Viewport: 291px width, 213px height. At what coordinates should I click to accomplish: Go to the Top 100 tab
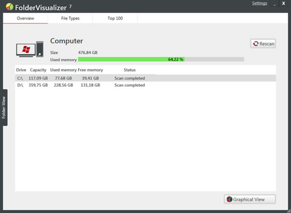[x=115, y=18]
